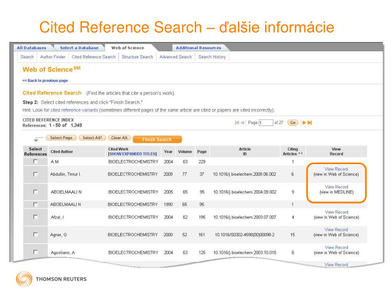
Task: Click the Agostiano, A author name
Action: (x=63, y=253)
